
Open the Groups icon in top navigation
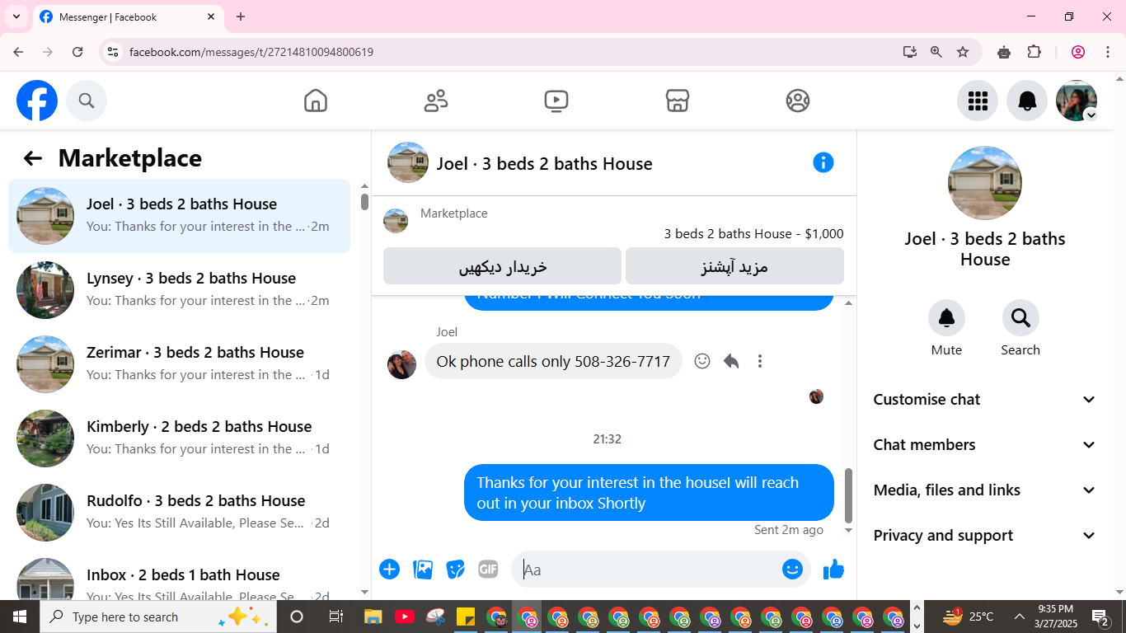(x=797, y=101)
